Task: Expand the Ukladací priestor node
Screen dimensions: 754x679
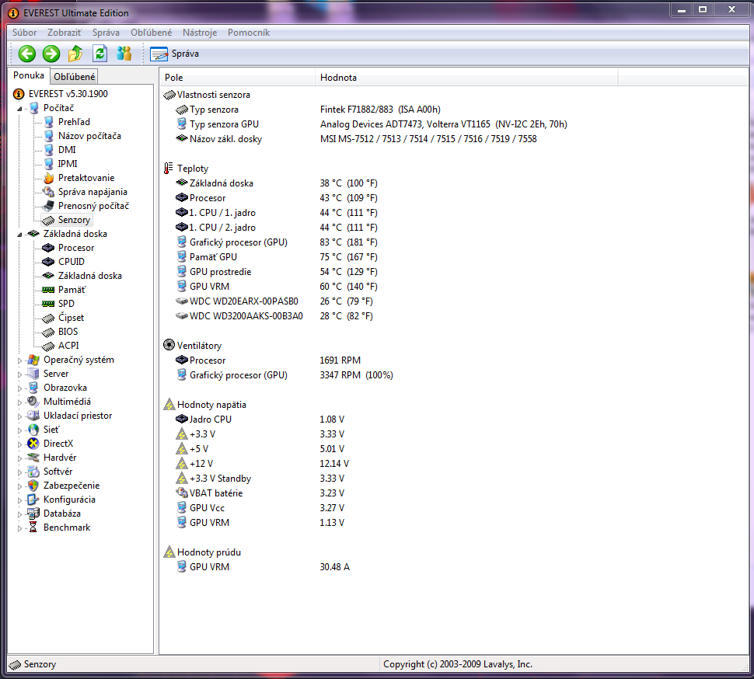Action: pyautogui.click(x=19, y=416)
